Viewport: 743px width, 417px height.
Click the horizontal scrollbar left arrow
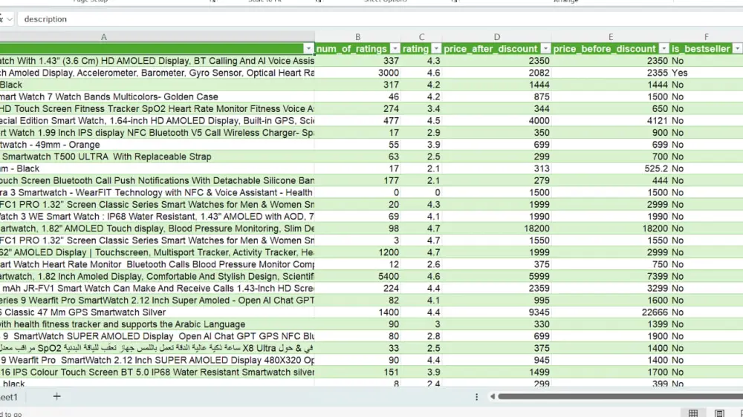pos(493,397)
